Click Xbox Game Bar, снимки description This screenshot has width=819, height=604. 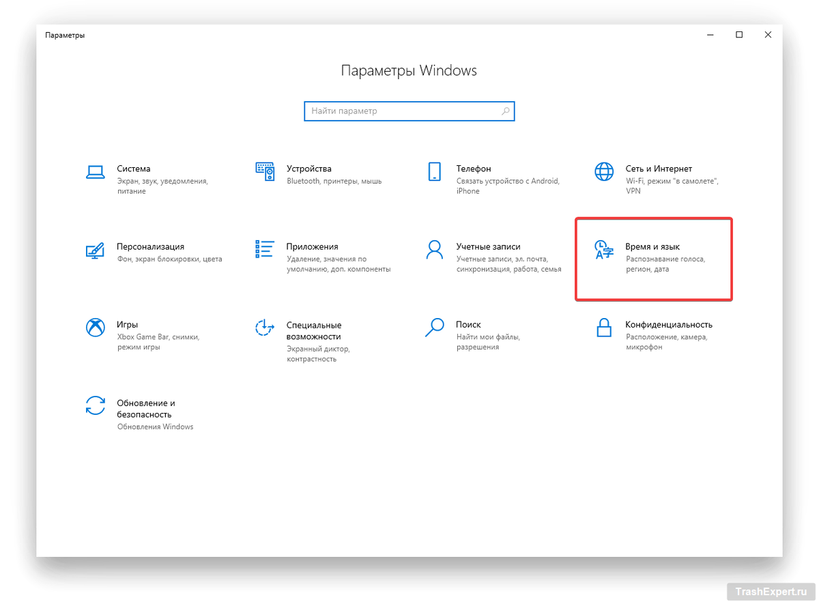pos(158,342)
